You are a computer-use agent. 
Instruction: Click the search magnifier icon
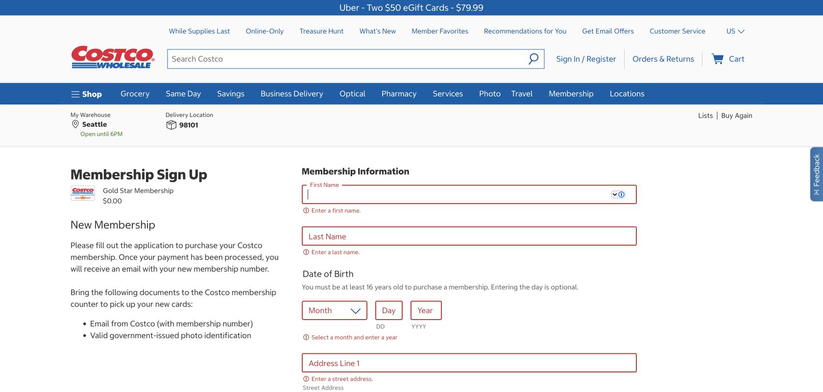click(x=533, y=59)
